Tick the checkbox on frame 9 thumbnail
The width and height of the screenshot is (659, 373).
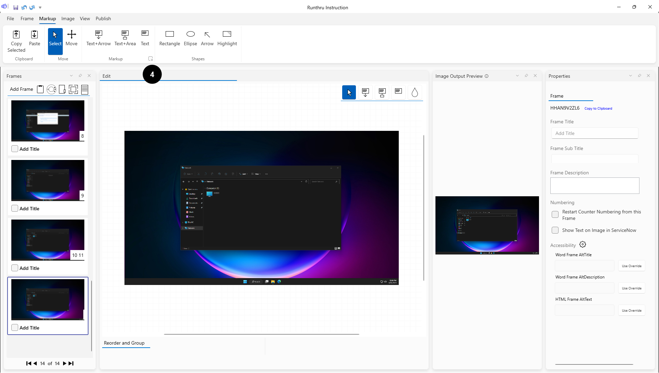(x=15, y=208)
